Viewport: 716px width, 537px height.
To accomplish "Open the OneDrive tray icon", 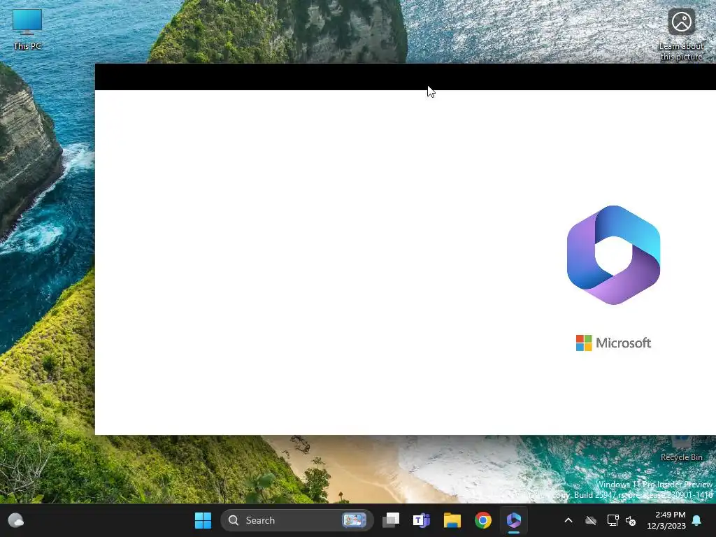I will tap(591, 520).
